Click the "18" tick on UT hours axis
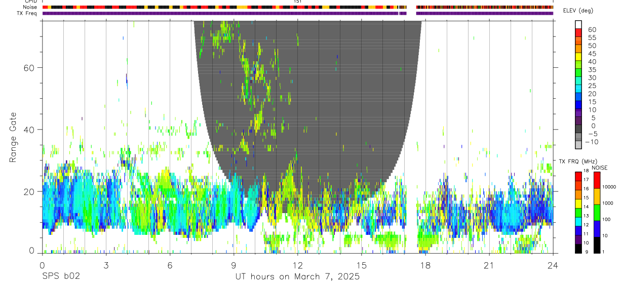Image resolution: width=622 pixels, height=287 pixels. pyautogui.click(x=425, y=265)
